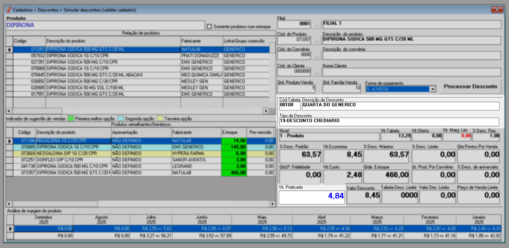Click the Produto search field with DIPIRONA
Image resolution: width=509 pixels, height=248 pixels.
(x=105, y=25)
